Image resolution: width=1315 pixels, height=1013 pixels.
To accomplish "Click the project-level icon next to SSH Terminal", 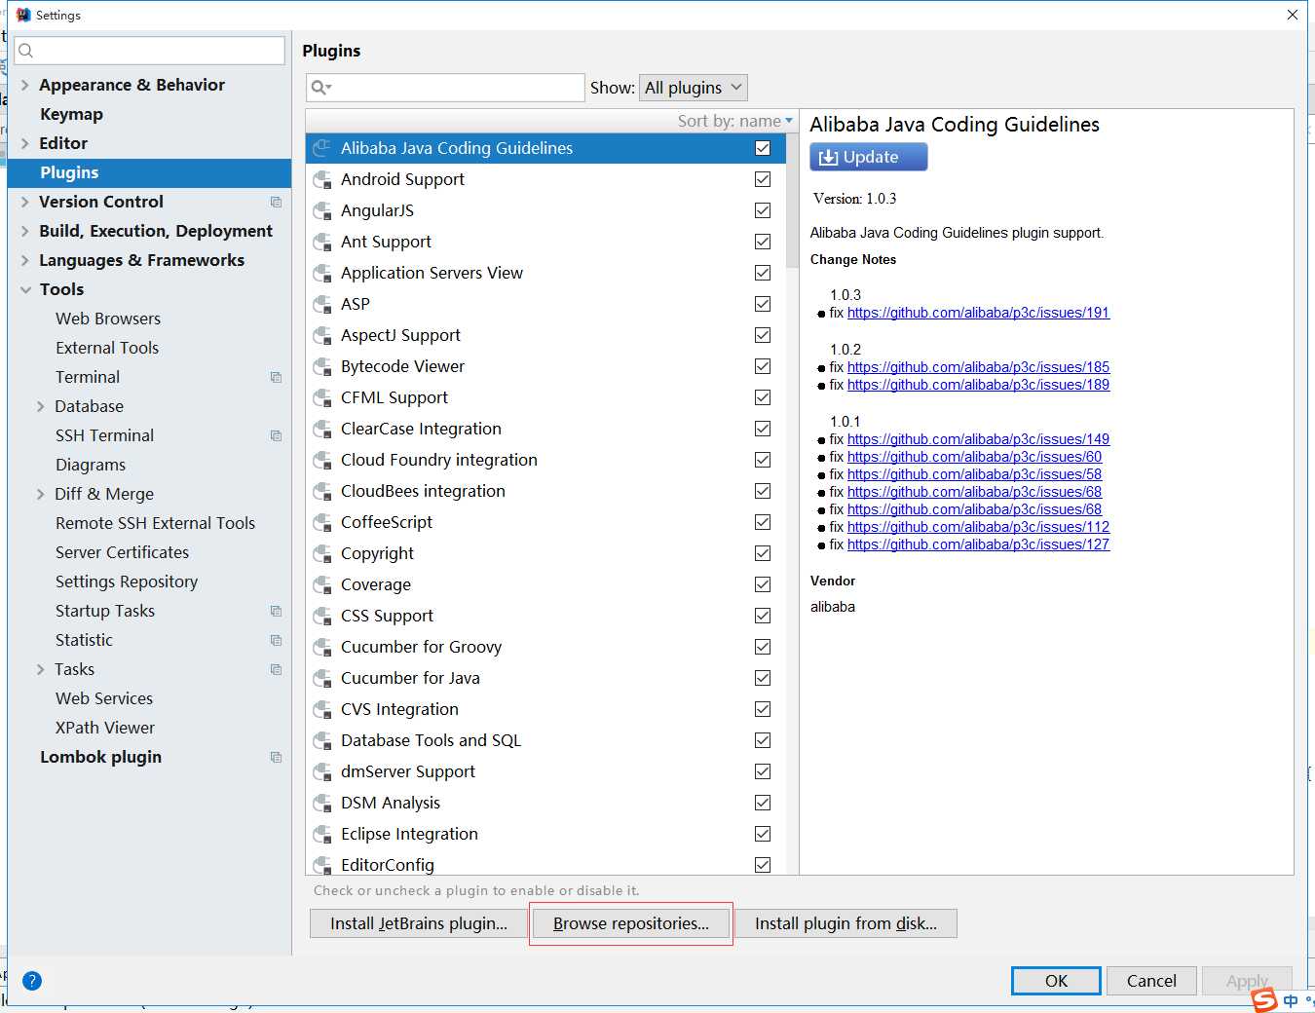I will point(276,435).
